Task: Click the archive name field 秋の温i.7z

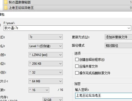Action: click(67, 28)
